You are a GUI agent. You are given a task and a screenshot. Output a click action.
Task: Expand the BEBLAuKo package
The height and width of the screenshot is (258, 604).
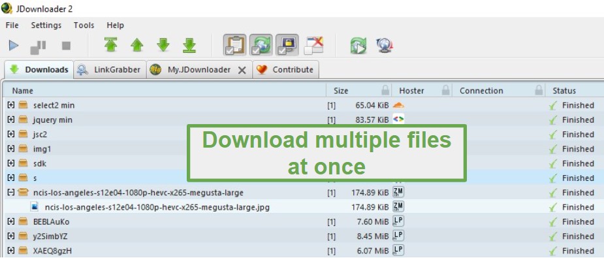[x=11, y=221]
